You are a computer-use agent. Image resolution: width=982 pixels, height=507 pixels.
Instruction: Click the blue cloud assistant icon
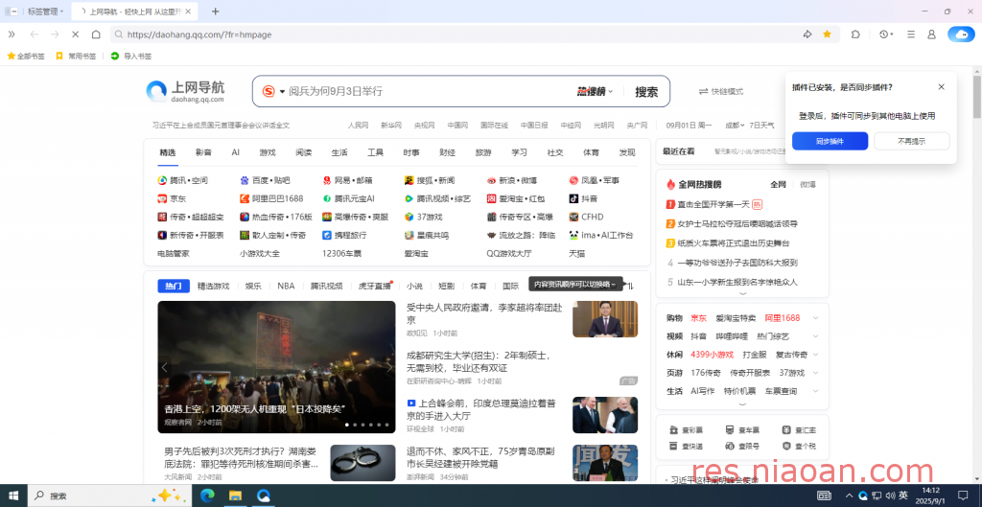pyautogui.click(x=961, y=35)
